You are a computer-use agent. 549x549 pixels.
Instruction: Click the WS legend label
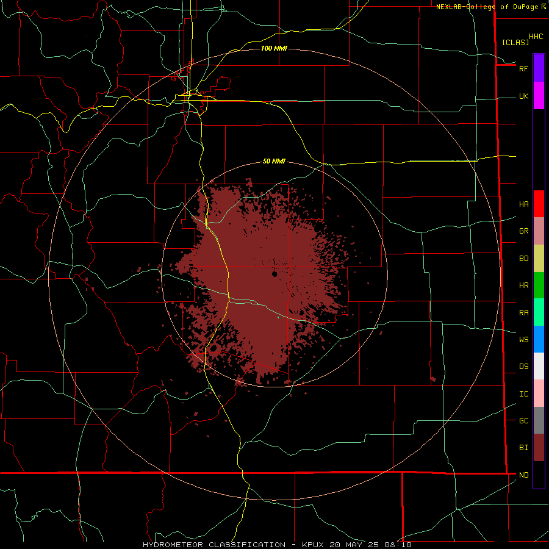tap(523, 339)
